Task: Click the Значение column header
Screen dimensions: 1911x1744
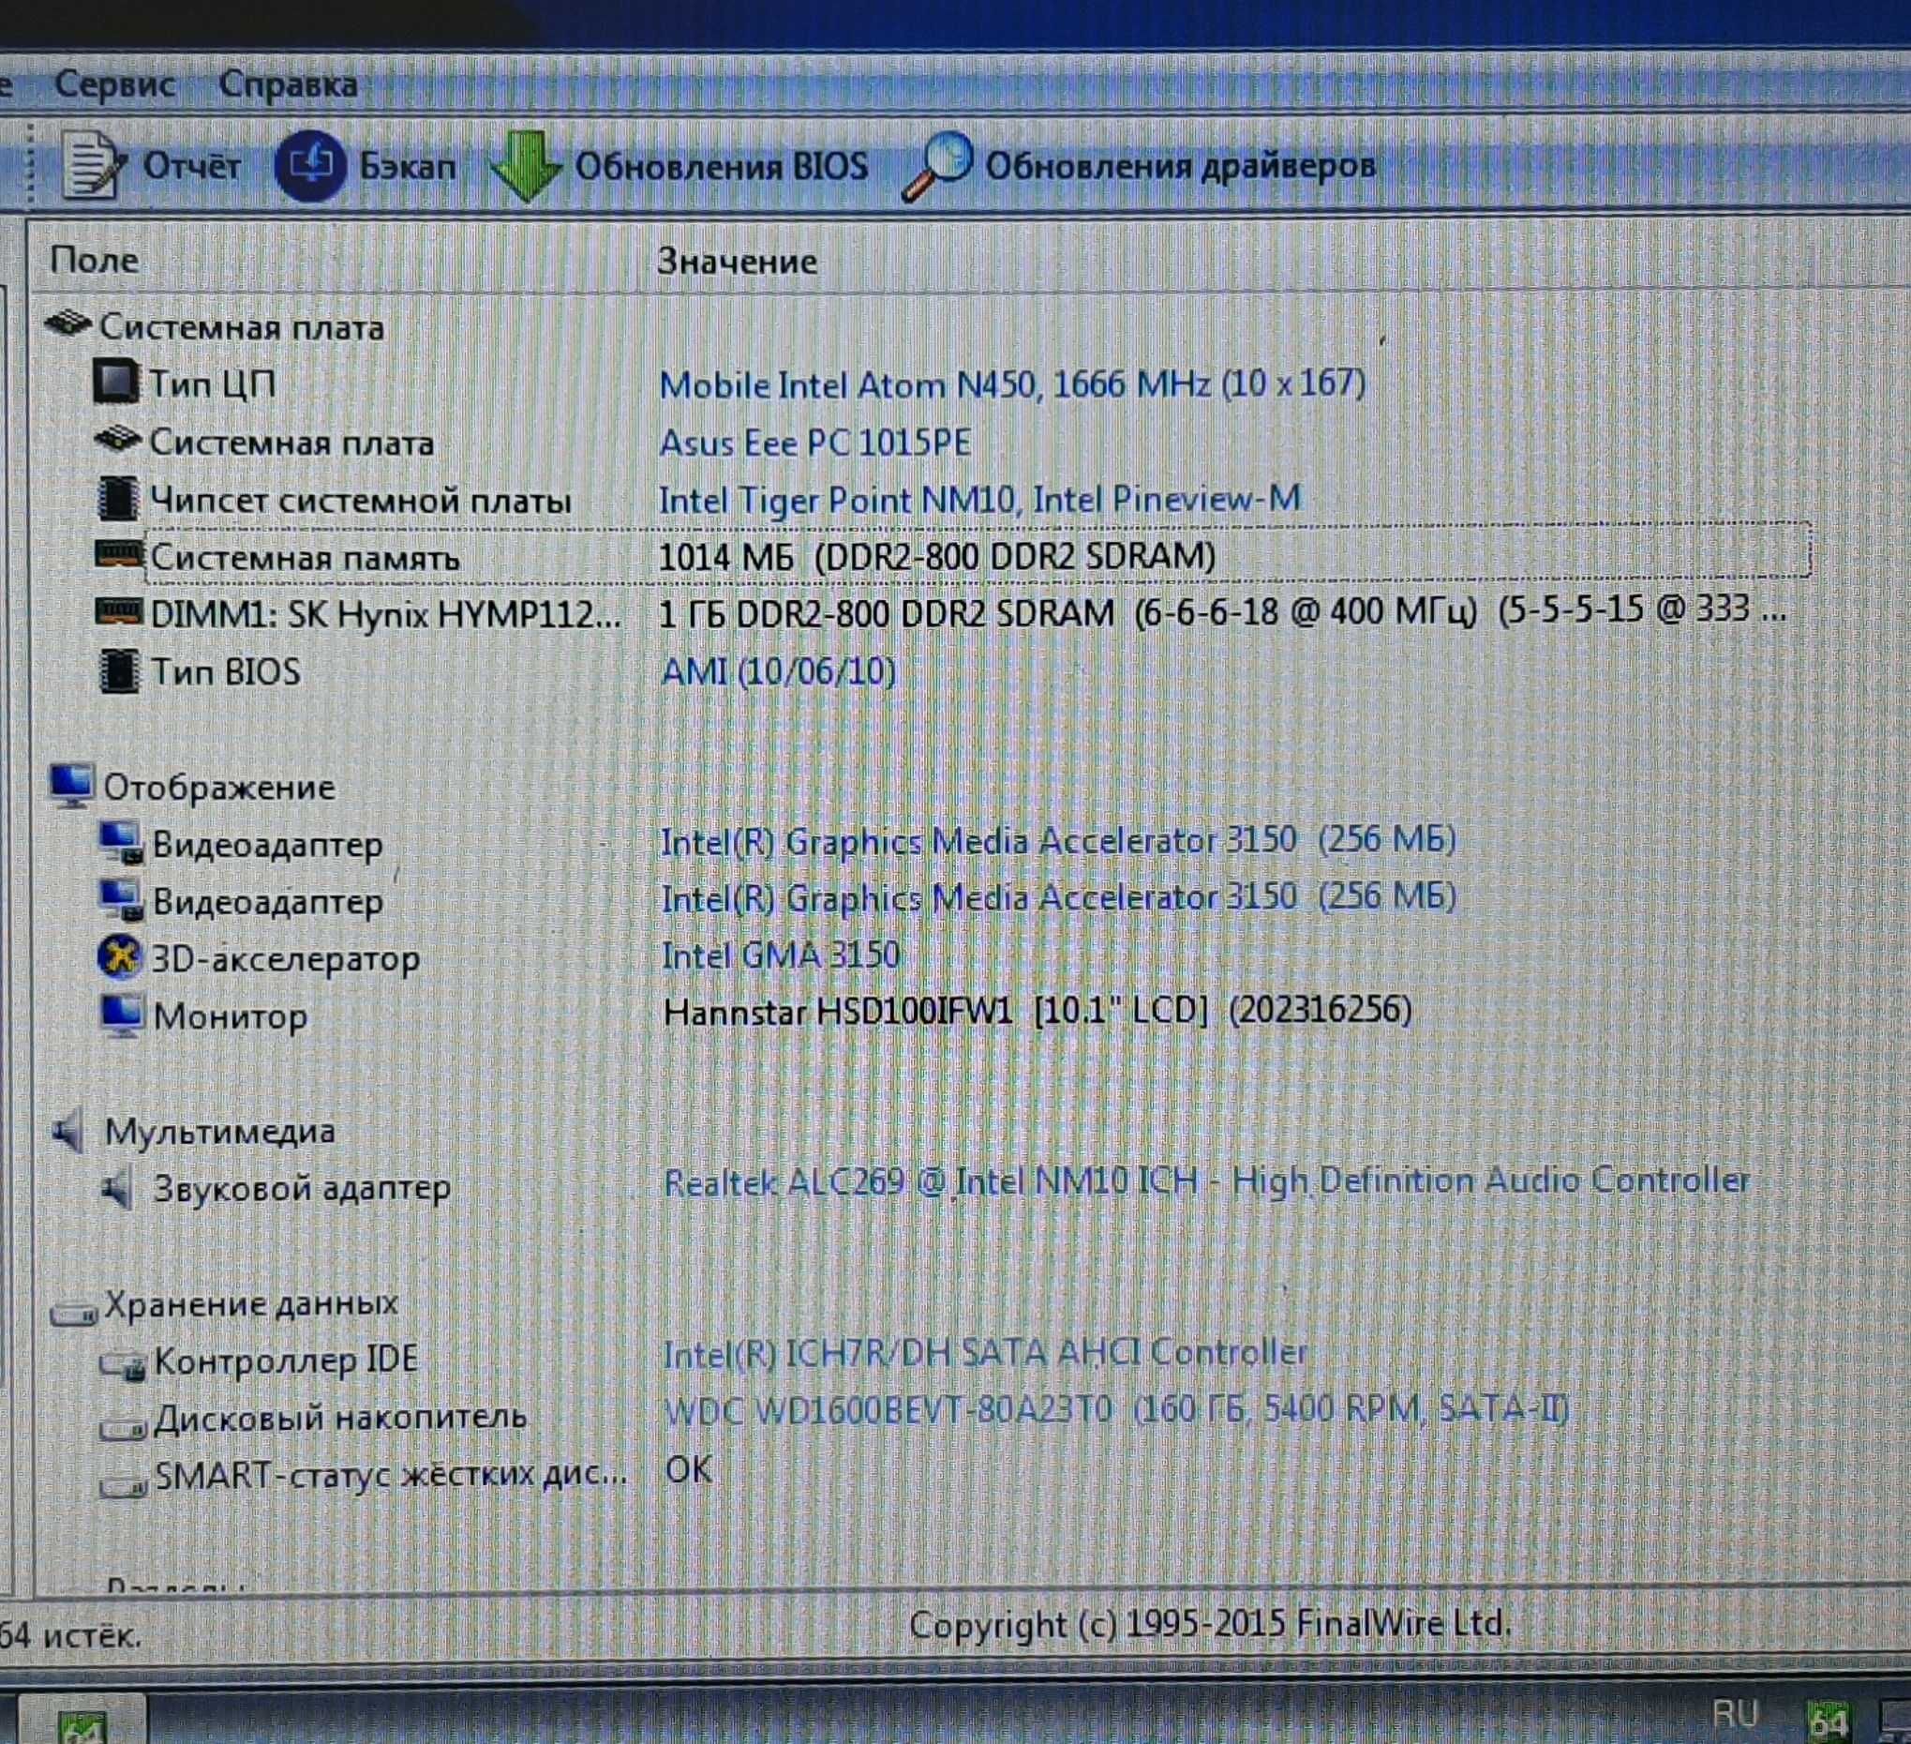Action: pyautogui.click(x=738, y=261)
